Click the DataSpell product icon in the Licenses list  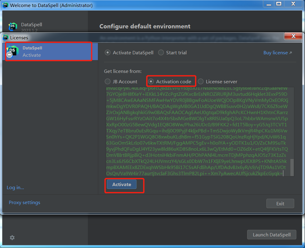[x=12, y=51]
